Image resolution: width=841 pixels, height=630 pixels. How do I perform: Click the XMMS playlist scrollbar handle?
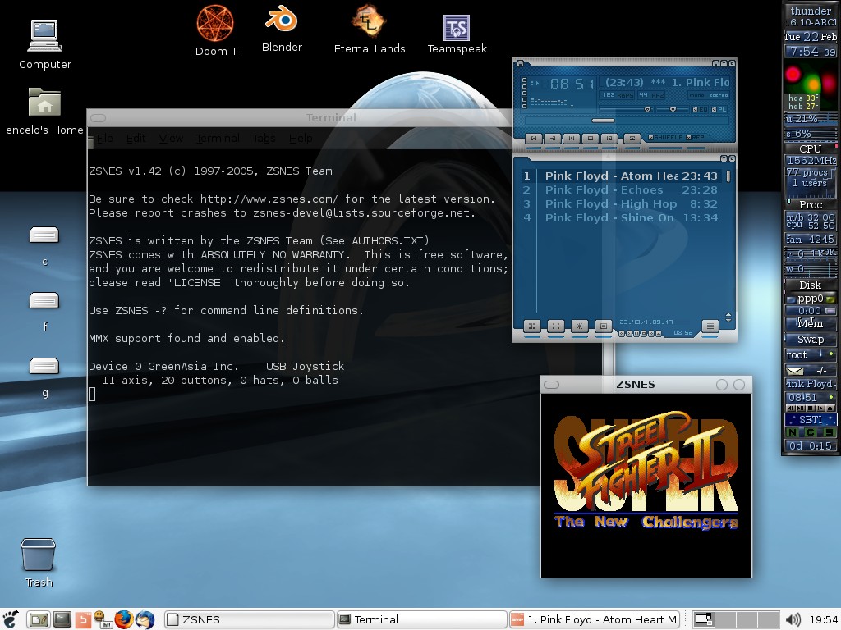(x=728, y=176)
